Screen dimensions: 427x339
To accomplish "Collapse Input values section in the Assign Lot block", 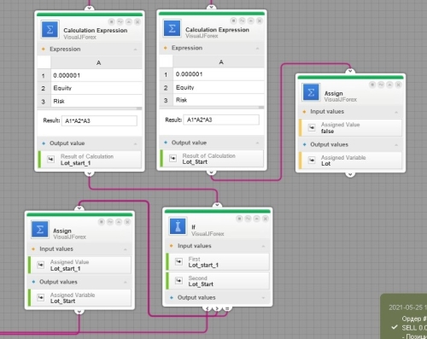I will point(396,112).
